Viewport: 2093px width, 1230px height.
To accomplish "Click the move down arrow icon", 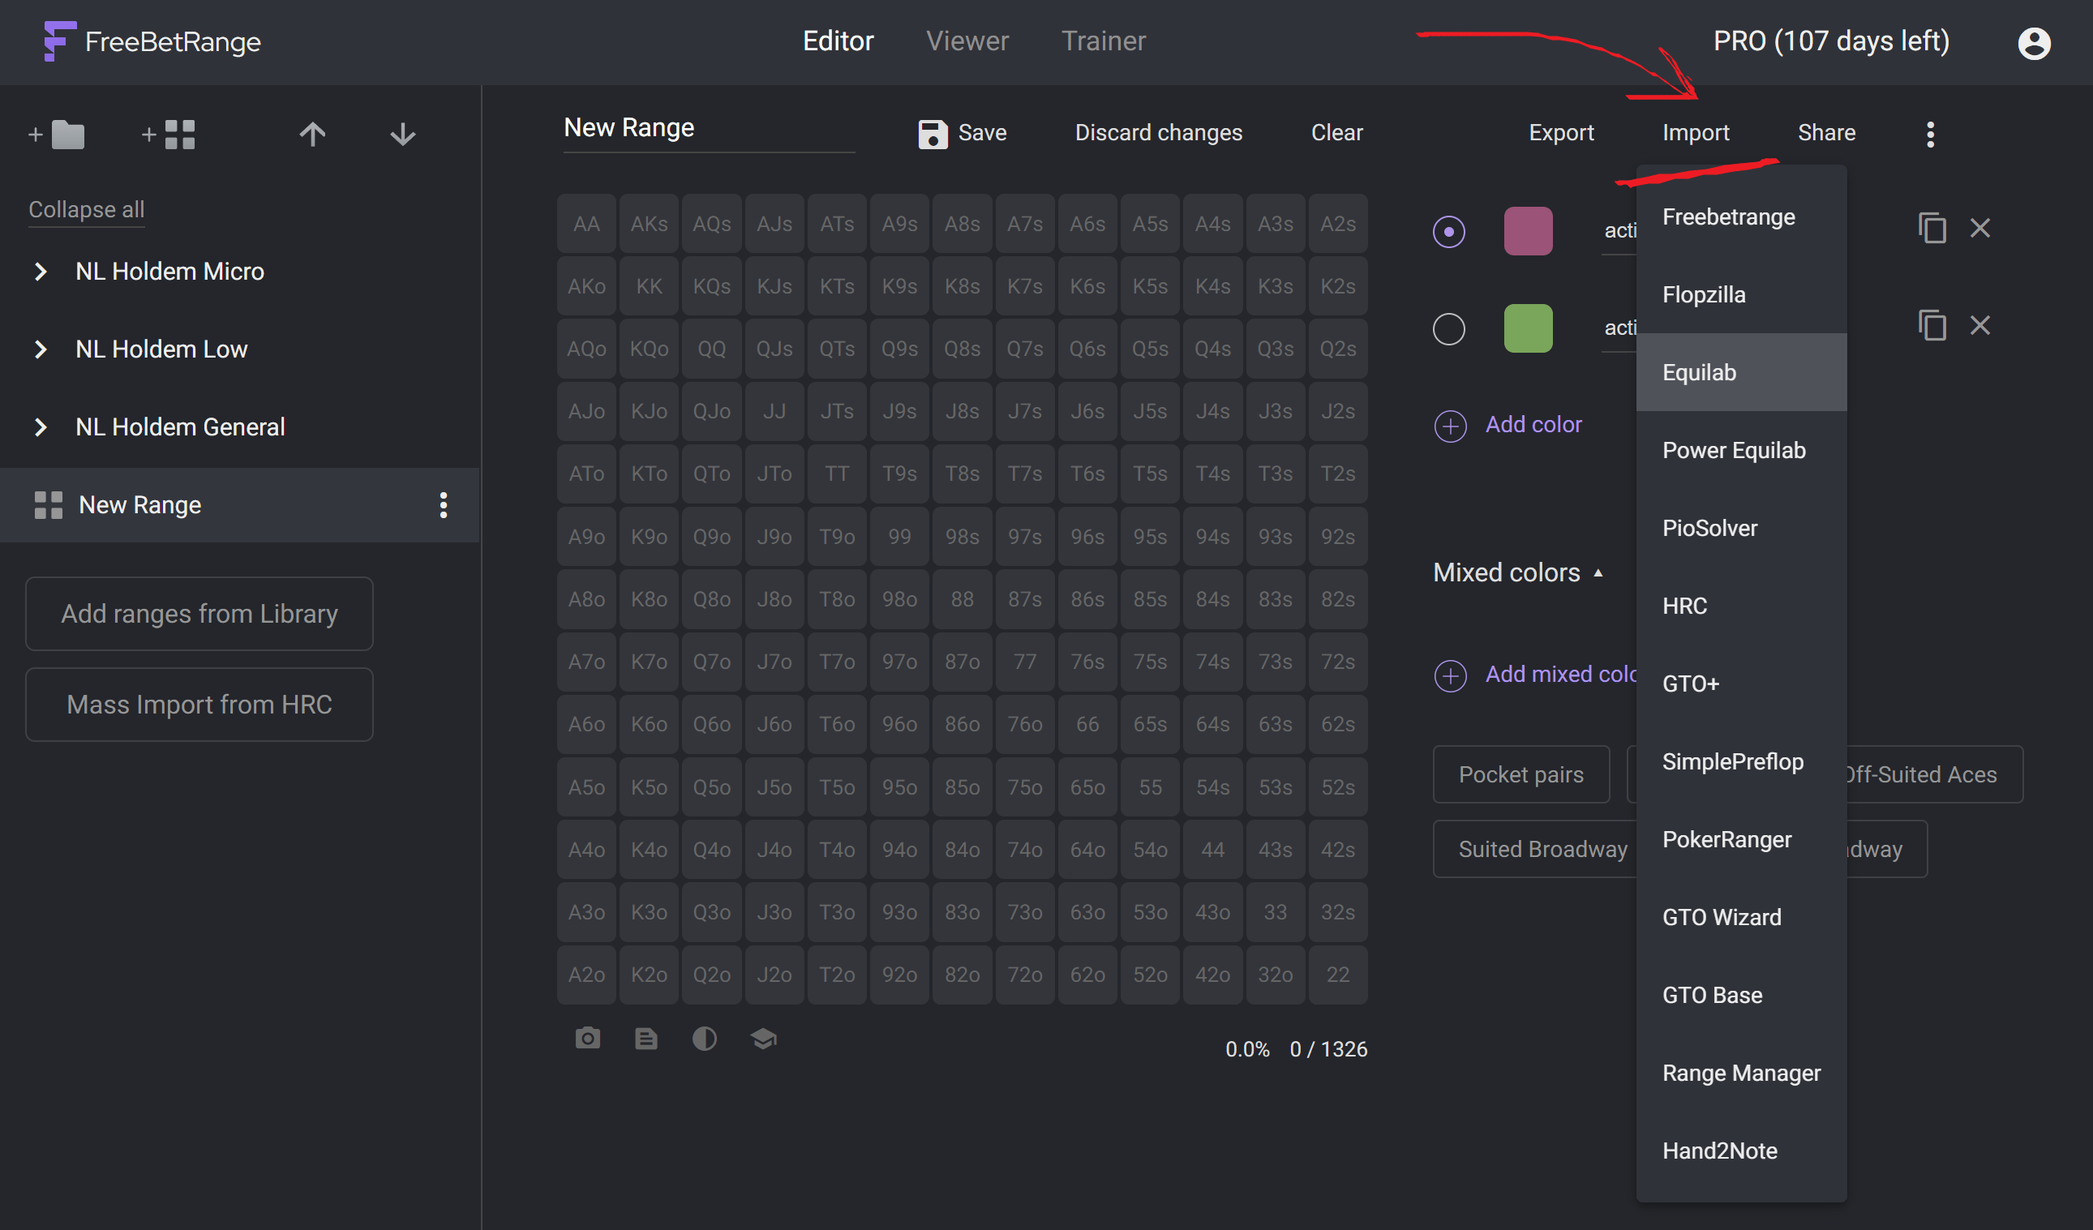I will pyautogui.click(x=403, y=134).
